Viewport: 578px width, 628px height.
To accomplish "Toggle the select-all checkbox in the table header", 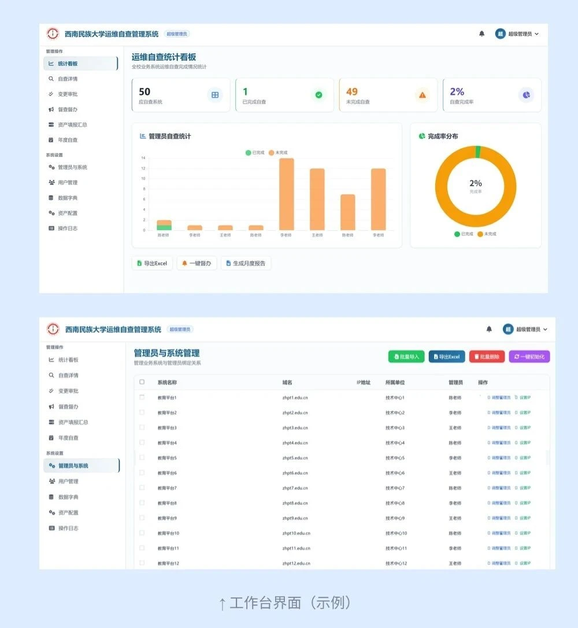I will pyautogui.click(x=142, y=382).
